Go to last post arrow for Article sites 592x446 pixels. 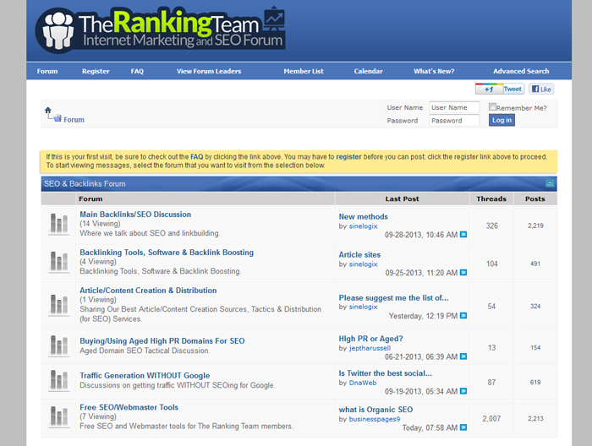pos(463,273)
